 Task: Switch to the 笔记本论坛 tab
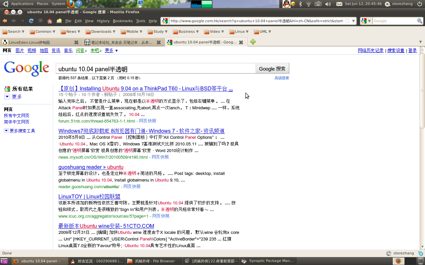point(124,42)
